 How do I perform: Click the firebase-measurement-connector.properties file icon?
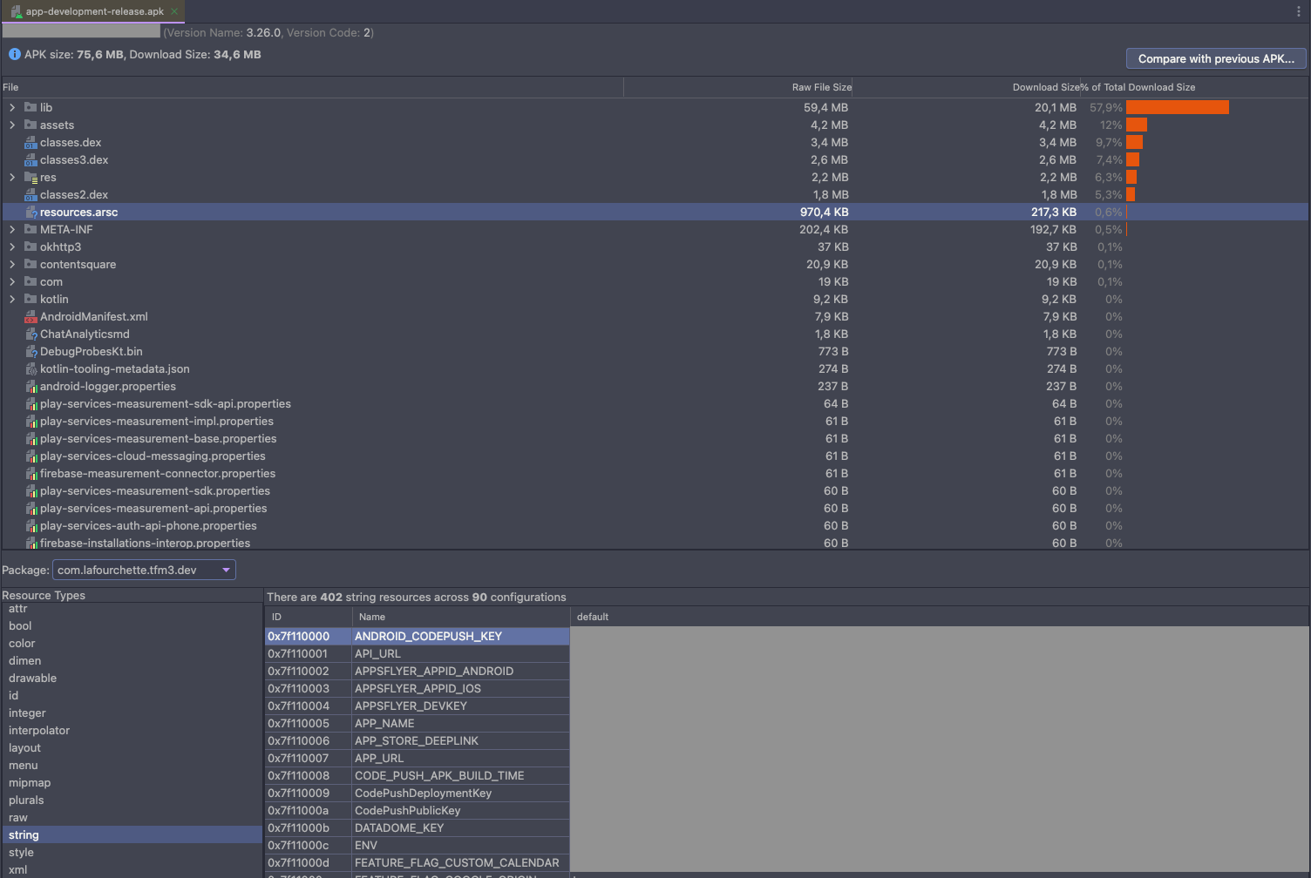click(31, 474)
